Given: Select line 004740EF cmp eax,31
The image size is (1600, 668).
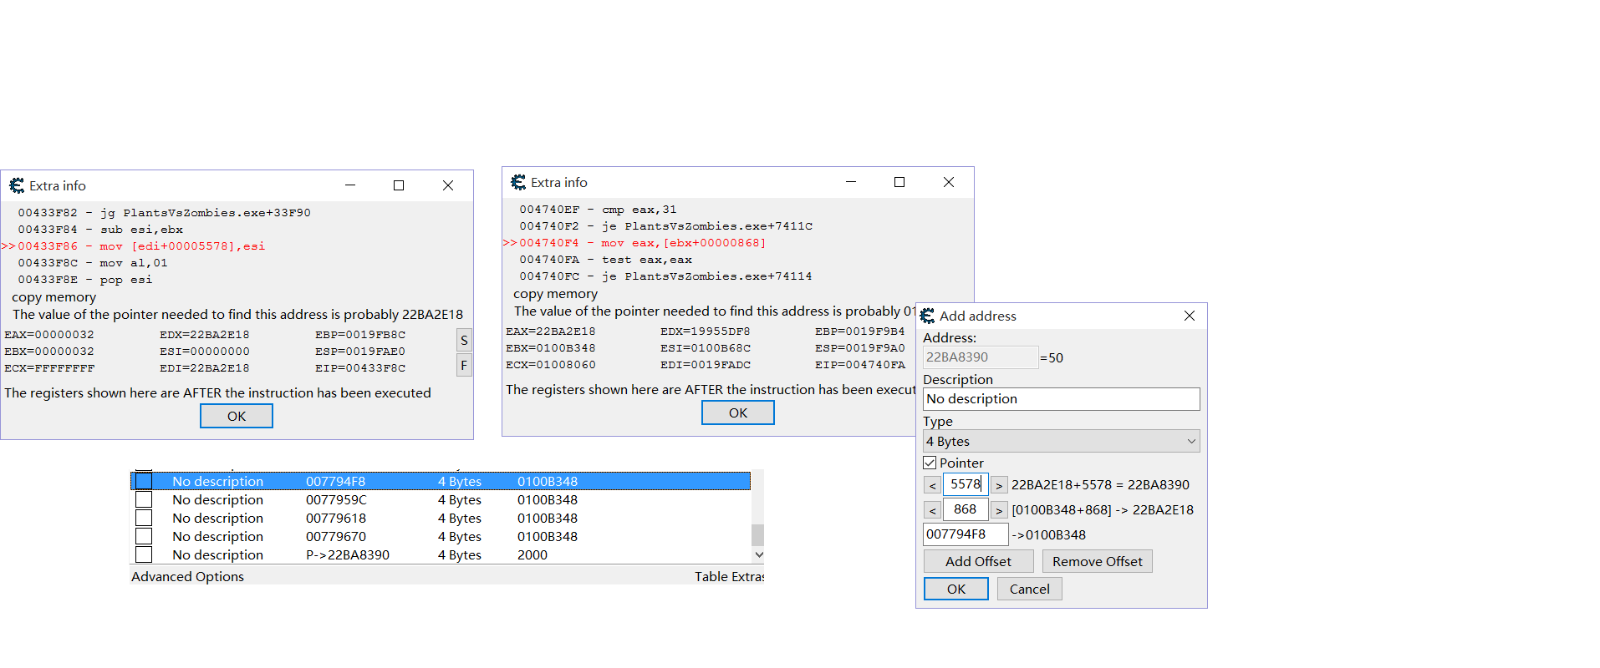Looking at the screenshot, I should pyautogui.click(x=598, y=210).
